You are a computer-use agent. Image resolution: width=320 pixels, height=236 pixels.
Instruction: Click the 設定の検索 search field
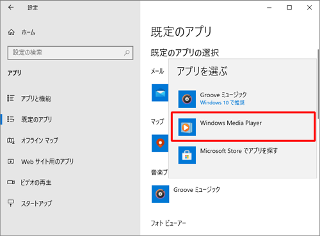[70, 52]
